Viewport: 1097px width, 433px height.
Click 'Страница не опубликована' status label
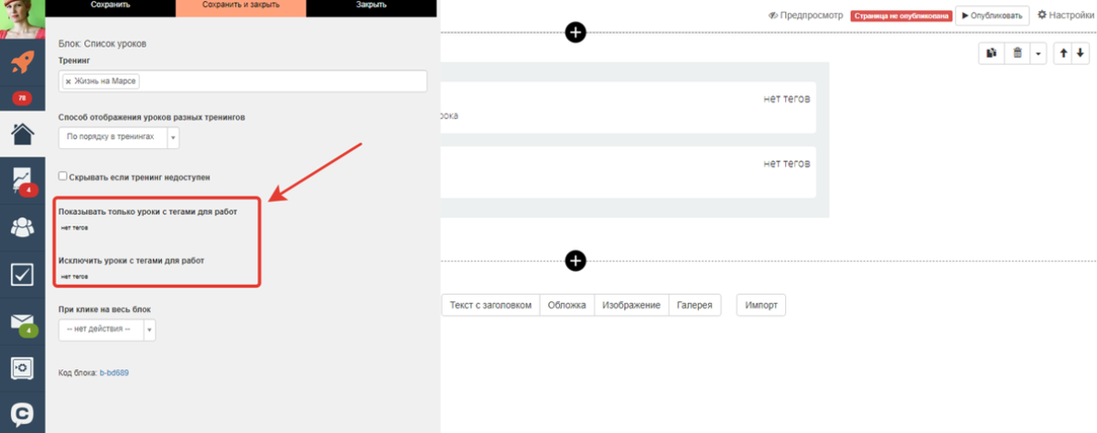pyautogui.click(x=901, y=16)
